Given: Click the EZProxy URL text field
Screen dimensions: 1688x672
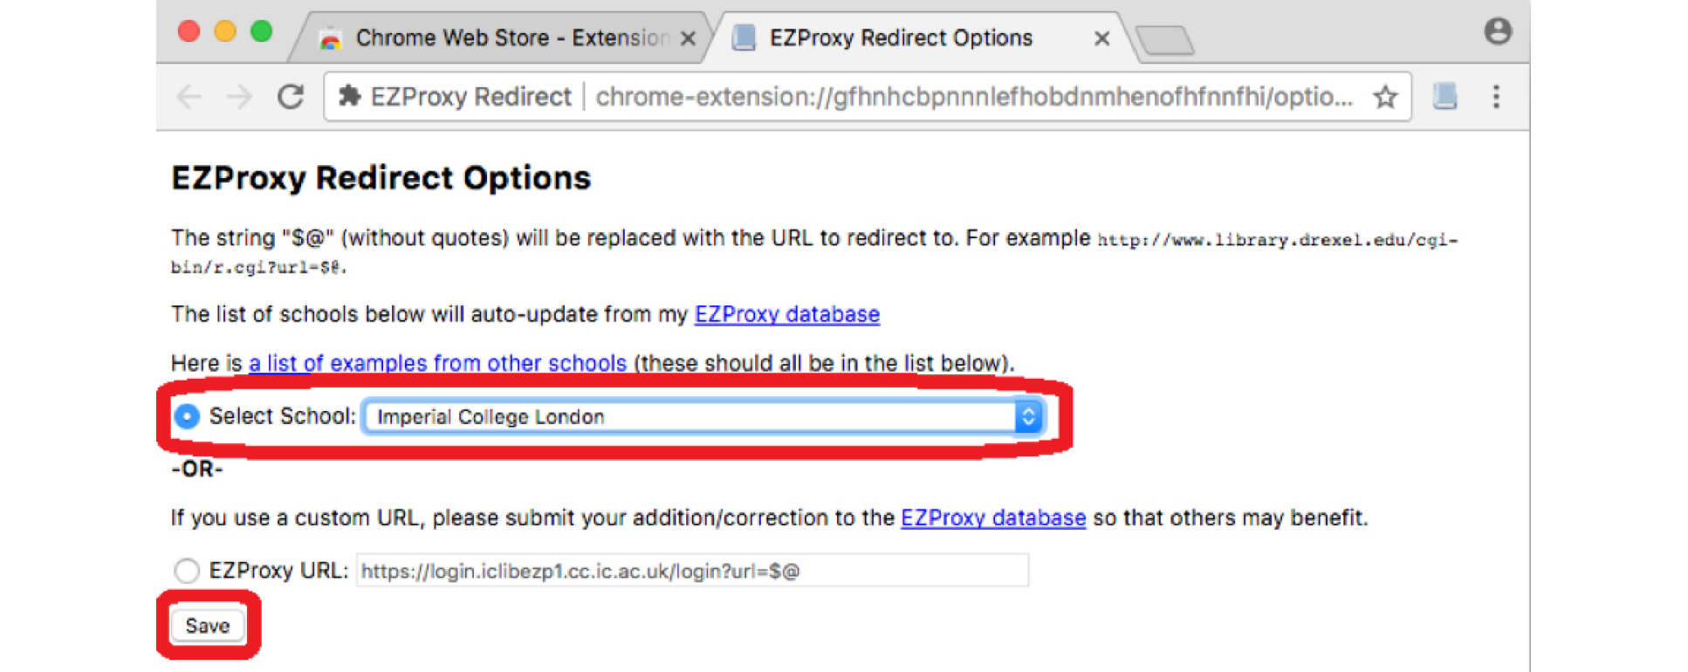Looking at the screenshot, I should point(692,571).
